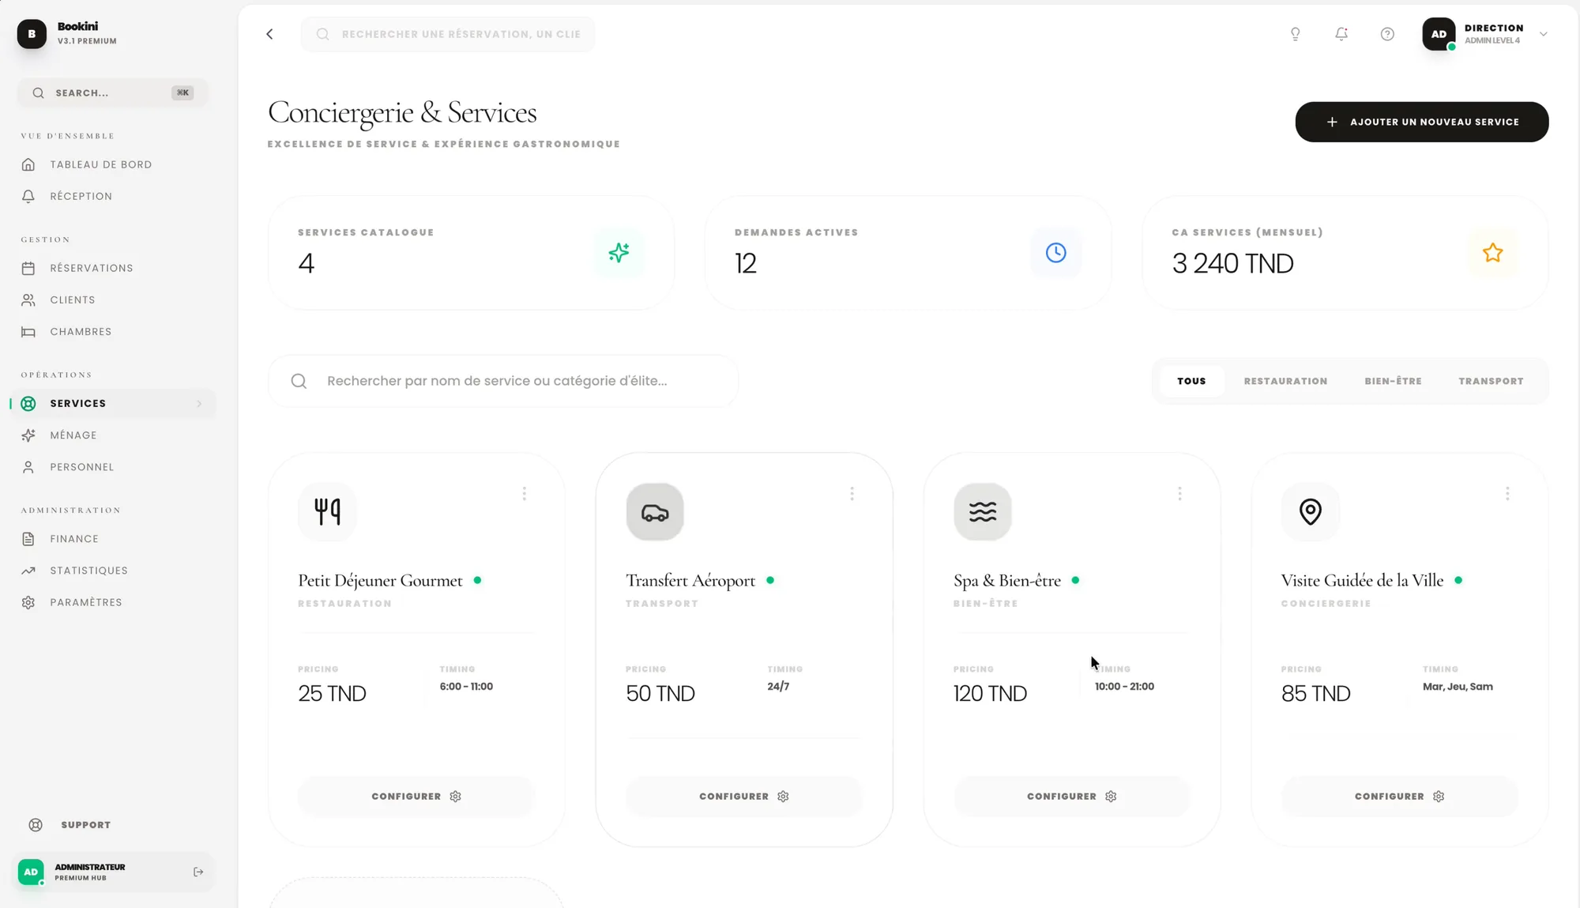
Task: Click the Support lifebuoy icon
Action: 36,825
